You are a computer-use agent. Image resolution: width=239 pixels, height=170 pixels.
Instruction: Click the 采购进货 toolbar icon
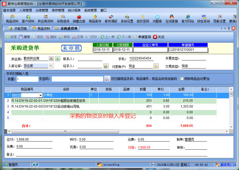pos(63,19)
